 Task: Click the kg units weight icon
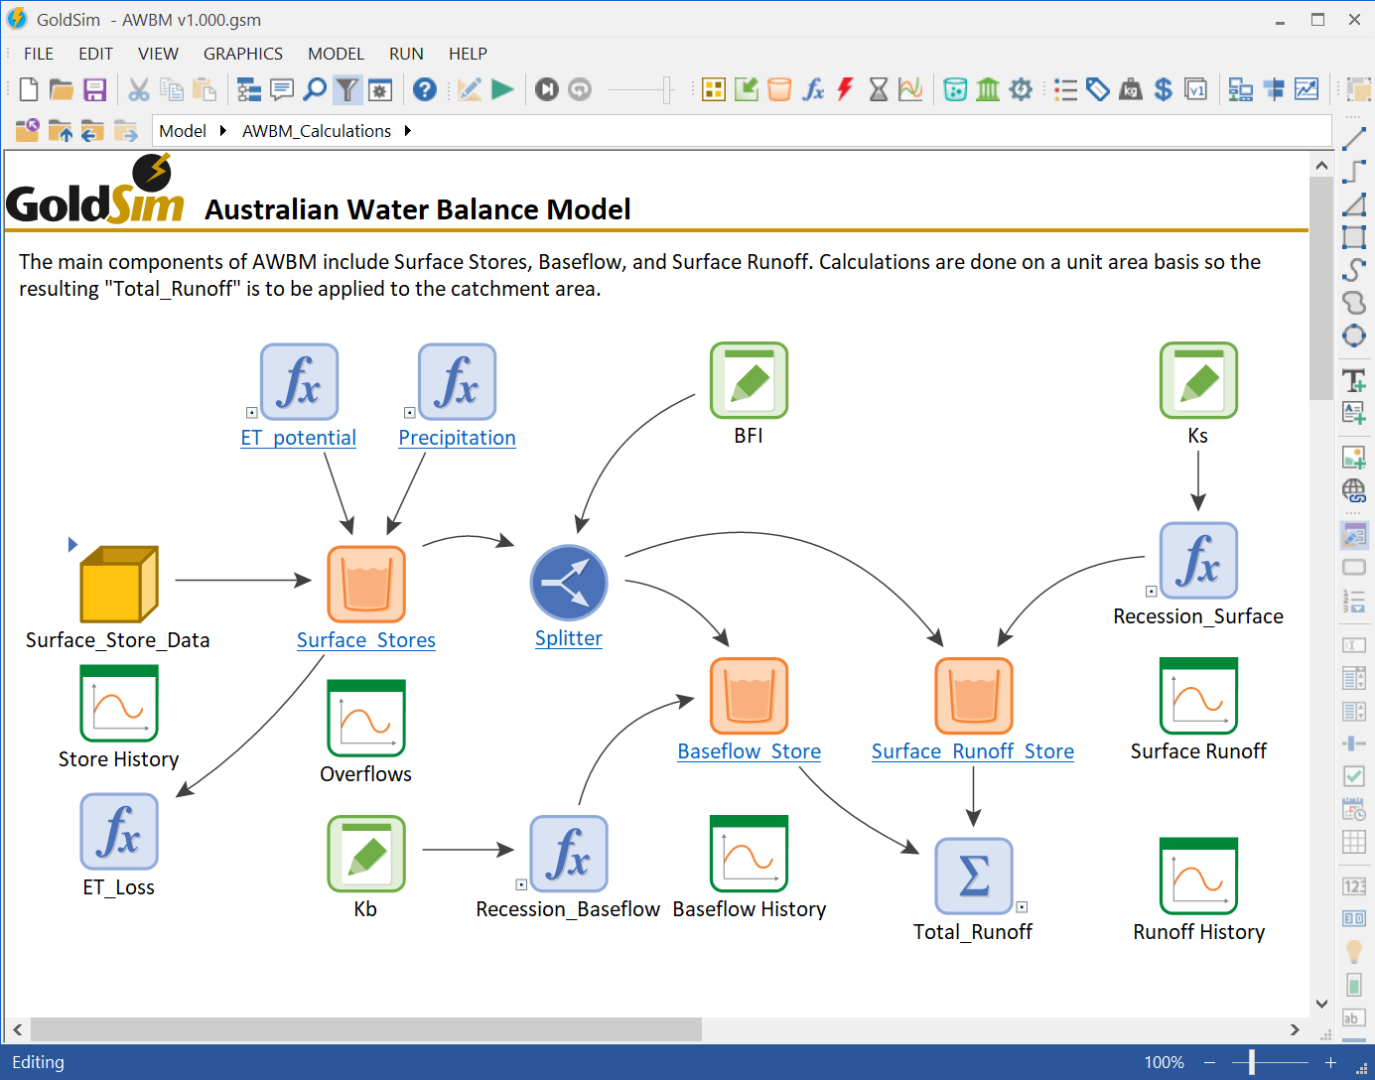(1131, 89)
